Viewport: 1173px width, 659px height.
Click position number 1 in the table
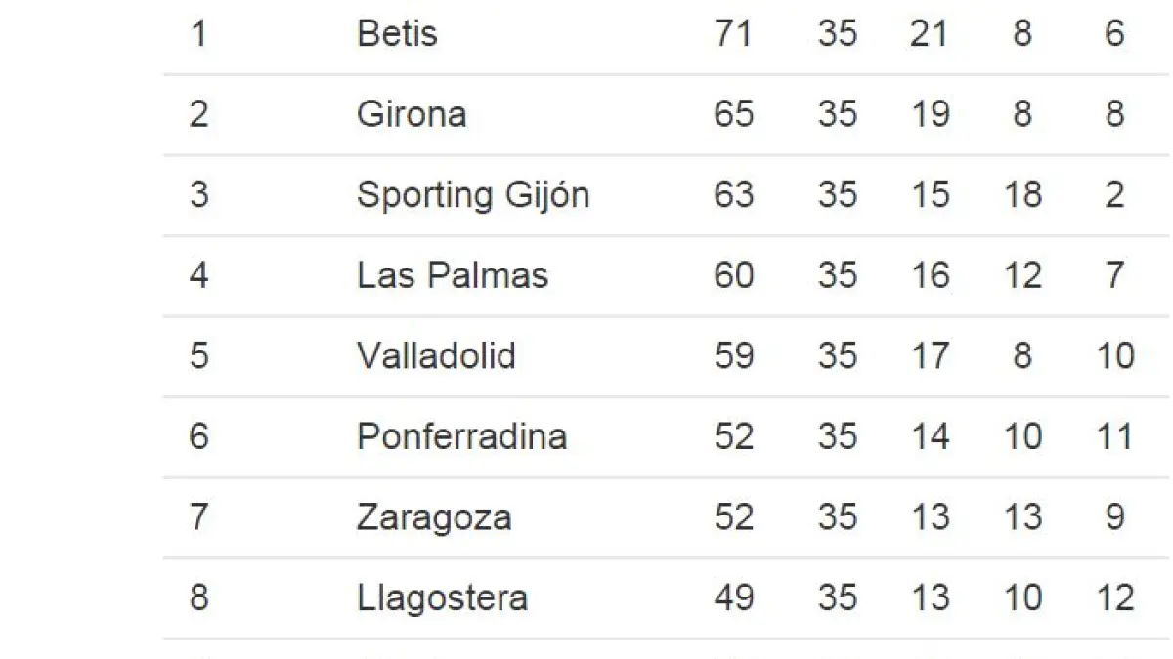pos(198,34)
